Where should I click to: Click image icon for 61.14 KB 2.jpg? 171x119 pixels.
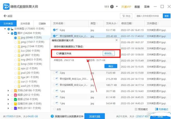[57, 97]
